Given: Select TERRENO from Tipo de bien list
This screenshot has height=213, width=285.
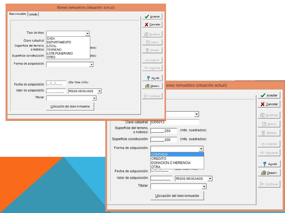Looking at the screenshot, I should [x=68, y=50].
